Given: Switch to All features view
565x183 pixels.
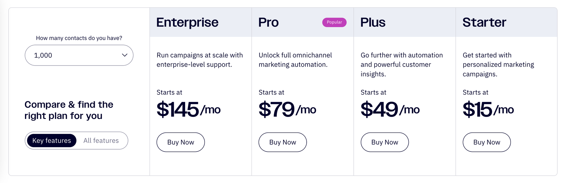Looking at the screenshot, I should pyautogui.click(x=101, y=141).
